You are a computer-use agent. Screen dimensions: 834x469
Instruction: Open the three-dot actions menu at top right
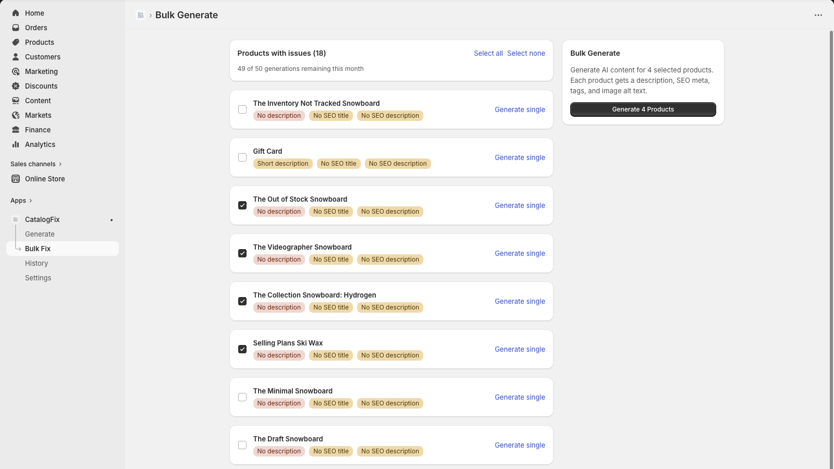pyautogui.click(x=817, y=15)
